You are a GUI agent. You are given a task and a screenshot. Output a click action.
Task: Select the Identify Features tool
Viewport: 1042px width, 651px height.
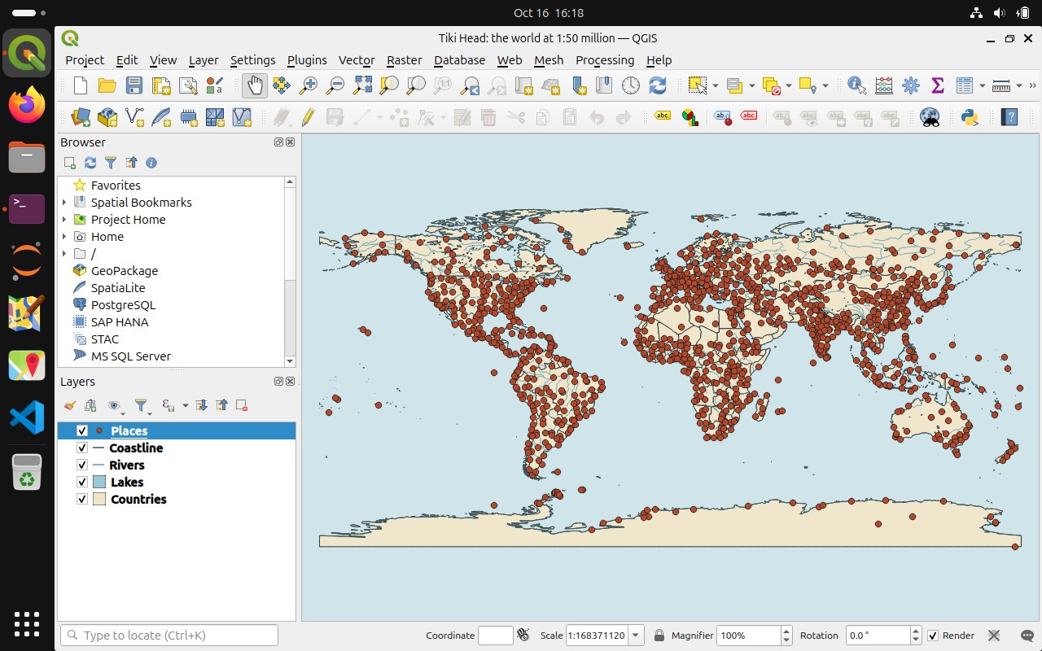point(857,85)
